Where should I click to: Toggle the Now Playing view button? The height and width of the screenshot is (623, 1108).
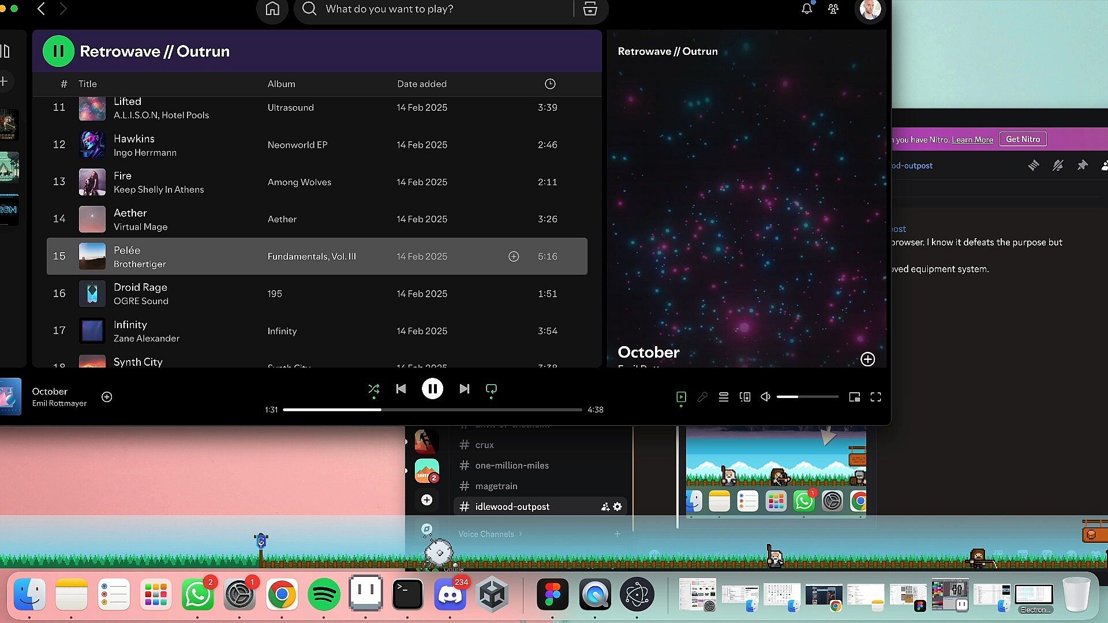point(681,397)
